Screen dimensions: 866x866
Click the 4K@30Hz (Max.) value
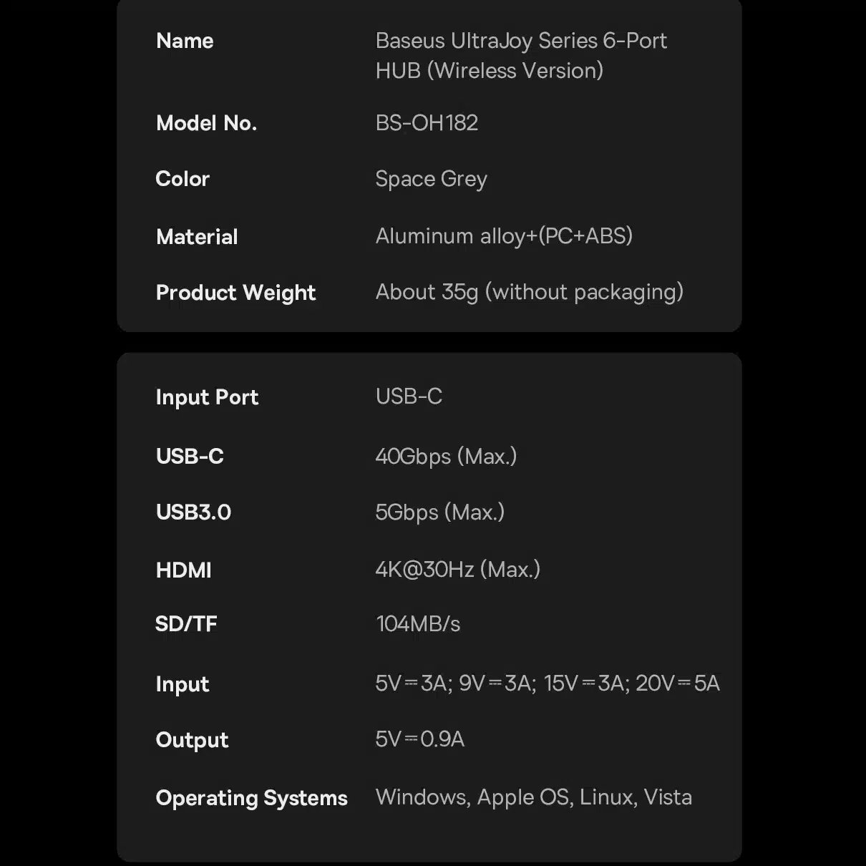click(x=457, y=570)
